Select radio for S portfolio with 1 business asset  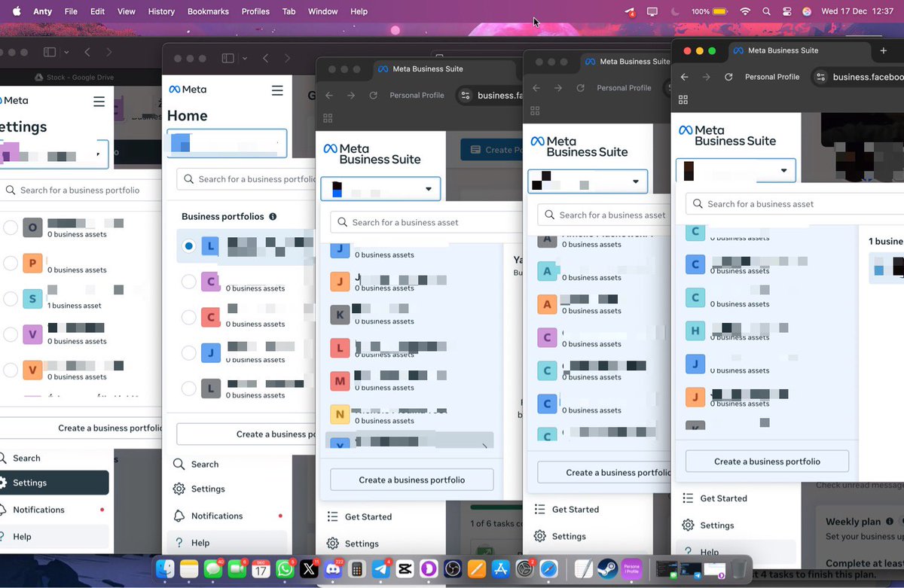click(11, 299)
